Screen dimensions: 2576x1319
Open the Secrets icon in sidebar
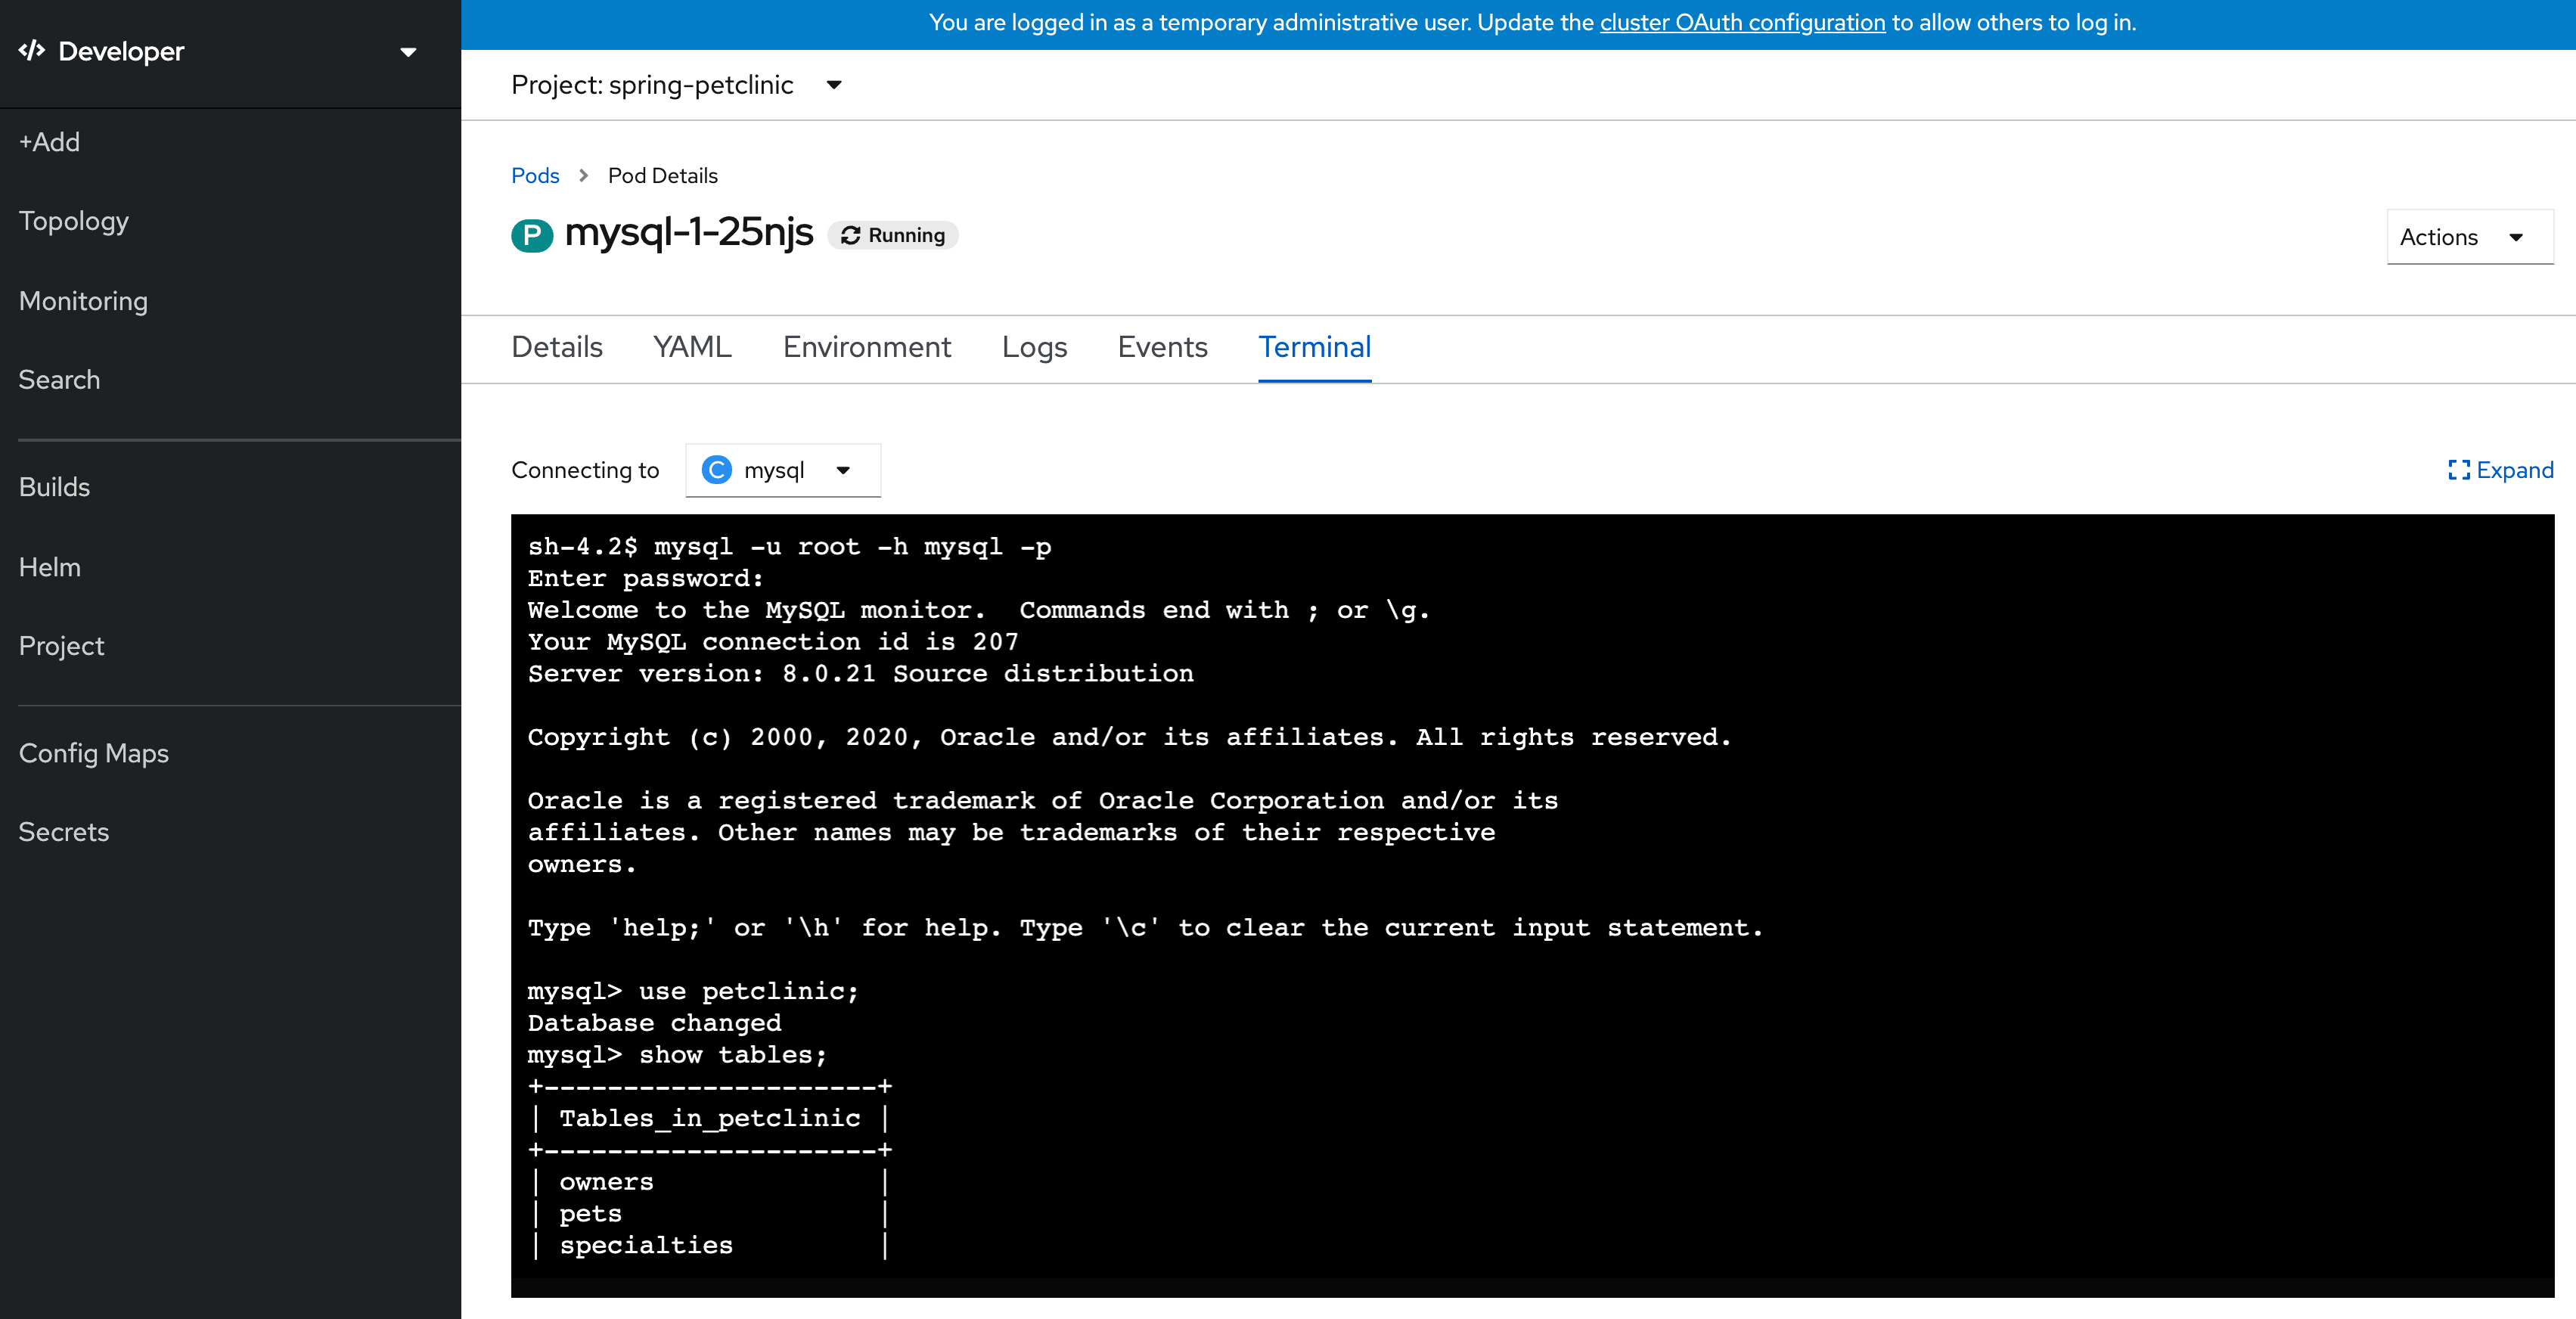tap(64, 833)
